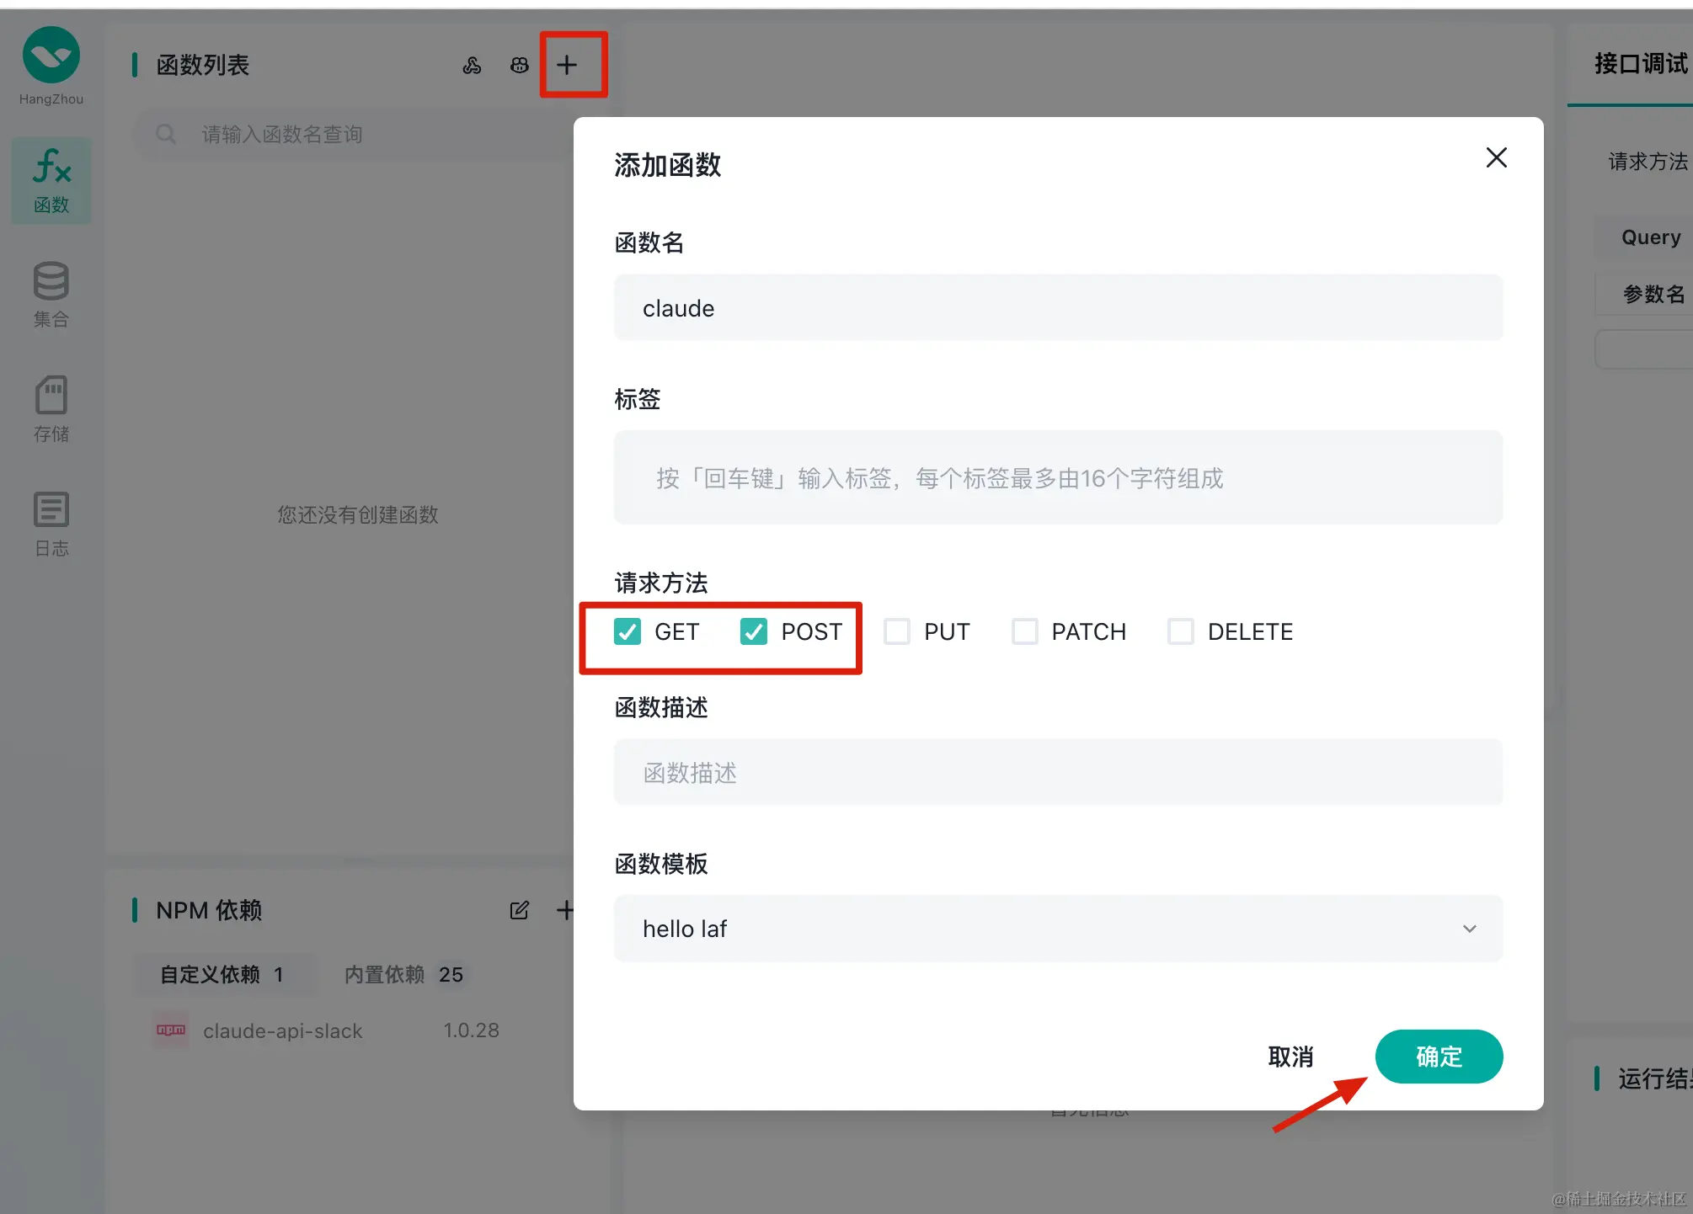Close the 添加函数 dialog
1693x1214 pixels.
1497,157
